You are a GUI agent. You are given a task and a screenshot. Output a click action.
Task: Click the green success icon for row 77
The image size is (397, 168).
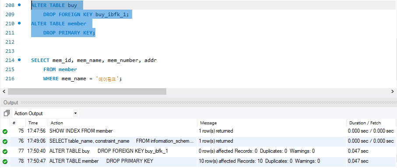(x=5, y=151)
